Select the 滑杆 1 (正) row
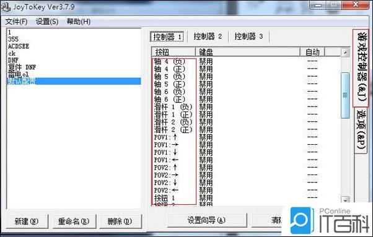Image resolution: width=373 pixels, height=237 pixels. point(246,115)
